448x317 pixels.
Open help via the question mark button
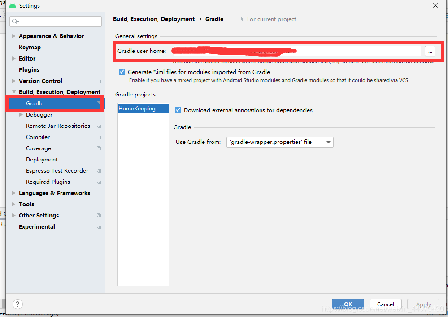(17, 304)
